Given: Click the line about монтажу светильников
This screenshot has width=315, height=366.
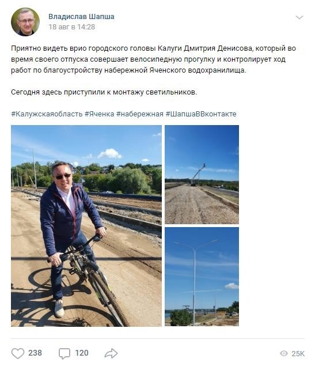Looking at the screenshot, I should tap(104, 92).
